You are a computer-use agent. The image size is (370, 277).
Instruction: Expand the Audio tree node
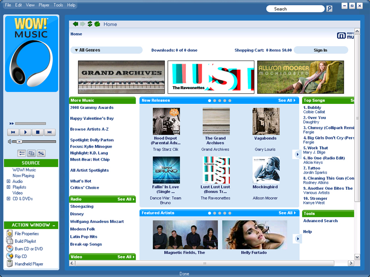click(x=8, y=181)
